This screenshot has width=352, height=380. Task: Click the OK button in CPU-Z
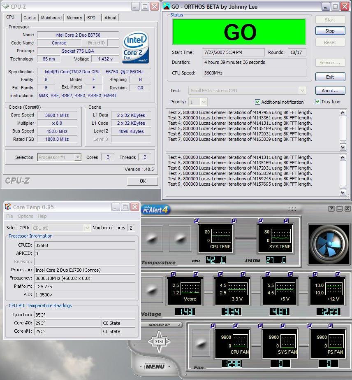pyautogui.click(x=143, y=181)
